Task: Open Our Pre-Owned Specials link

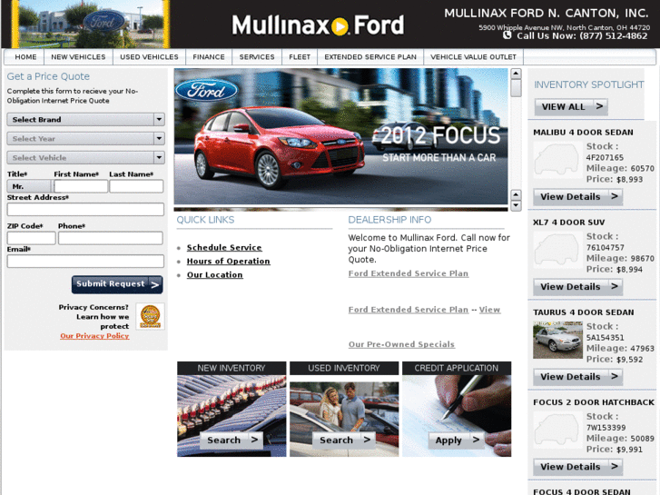Action: (x=401, y=344)
